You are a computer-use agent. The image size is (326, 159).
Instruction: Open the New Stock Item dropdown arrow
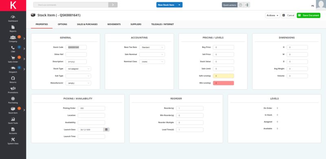coord(179,5)
